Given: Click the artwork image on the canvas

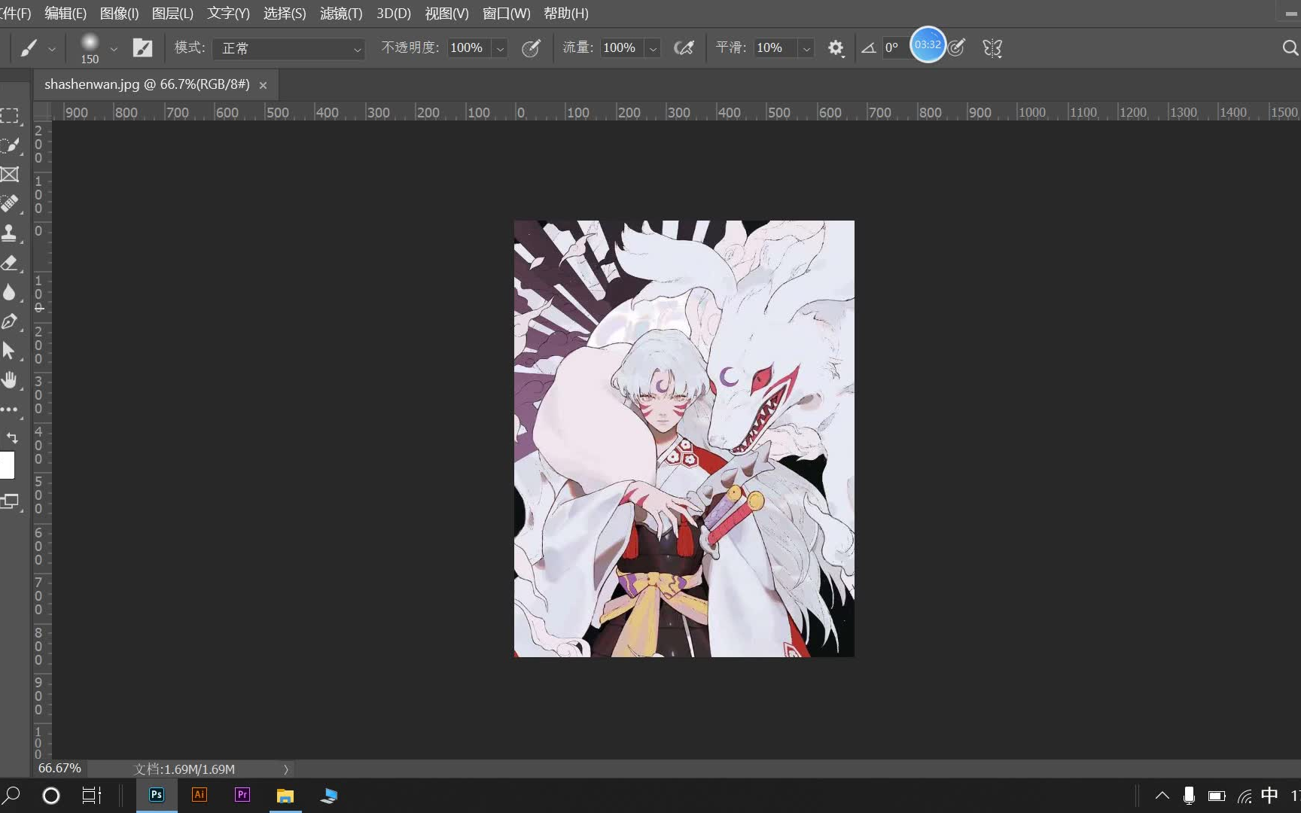Looking at the screenshot, I should click(x=684, y=438).
